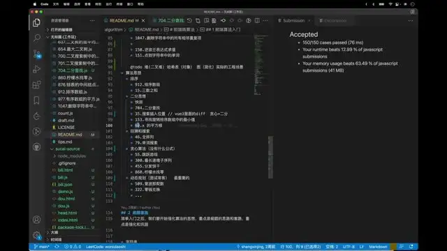
Task: Open tips.md in the explorer
Action: pyautogui.click(x=65, y=142)
